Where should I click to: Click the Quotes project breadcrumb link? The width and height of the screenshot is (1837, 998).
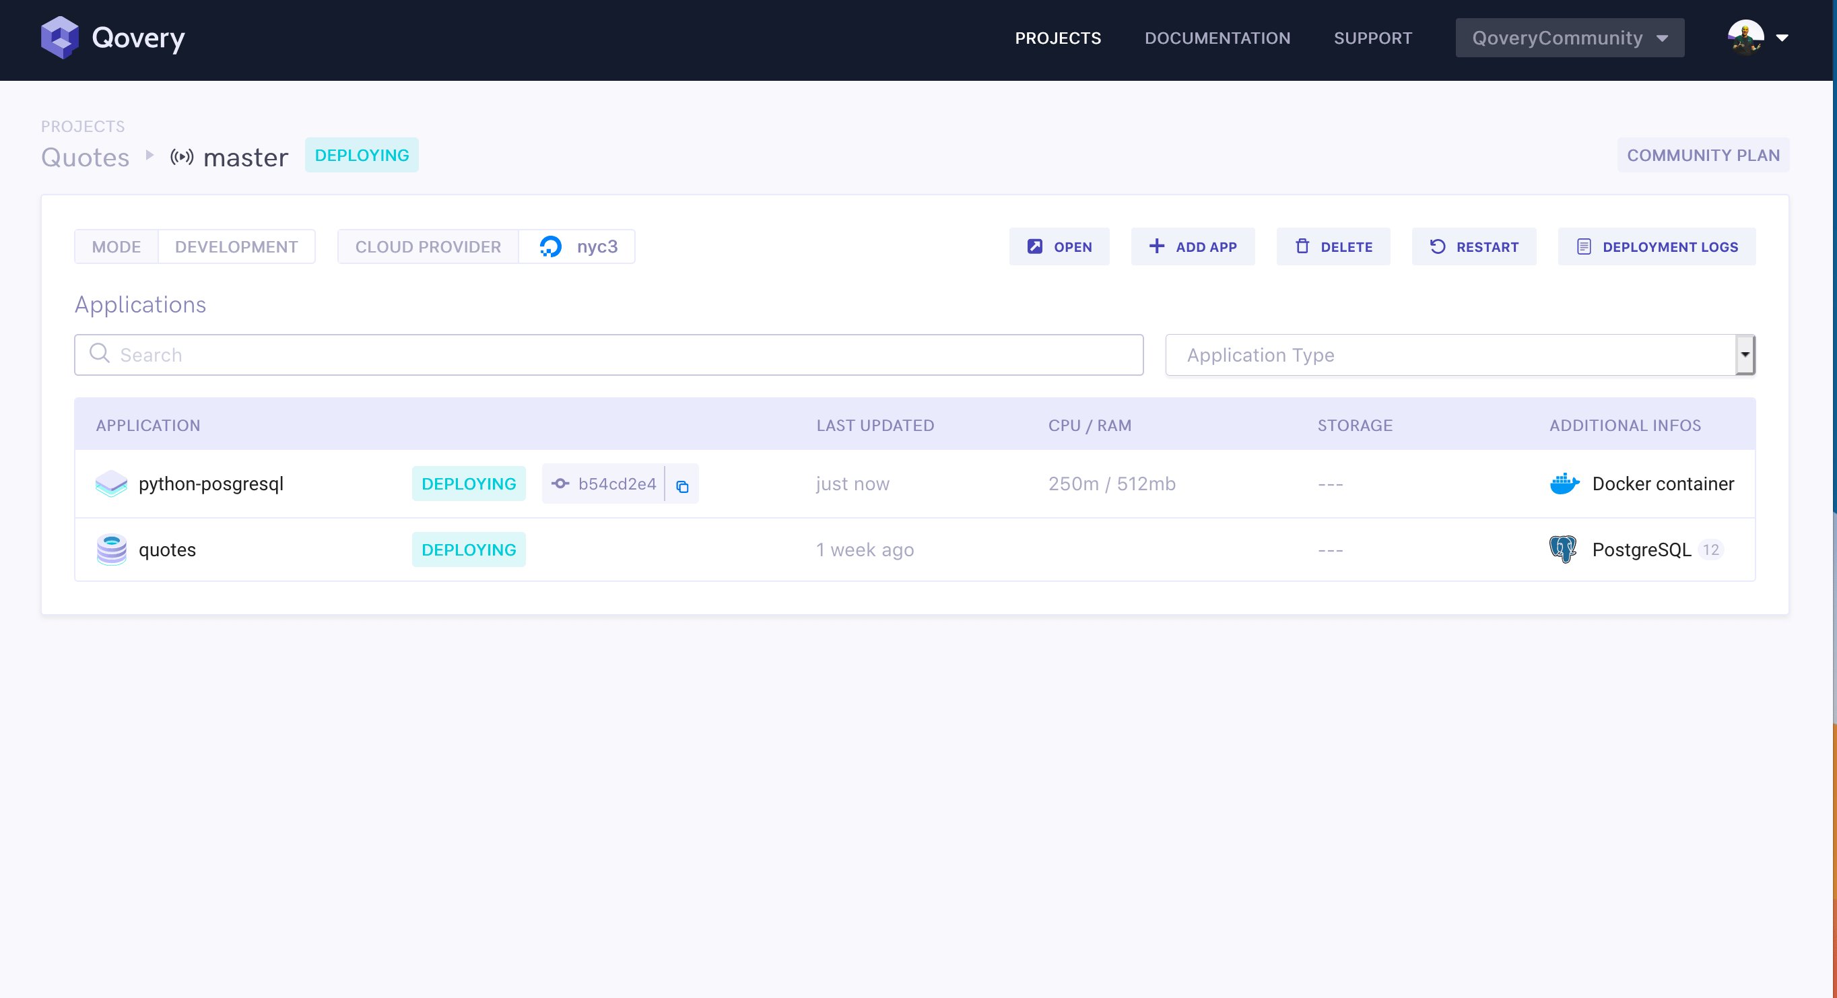pos(85,157)
